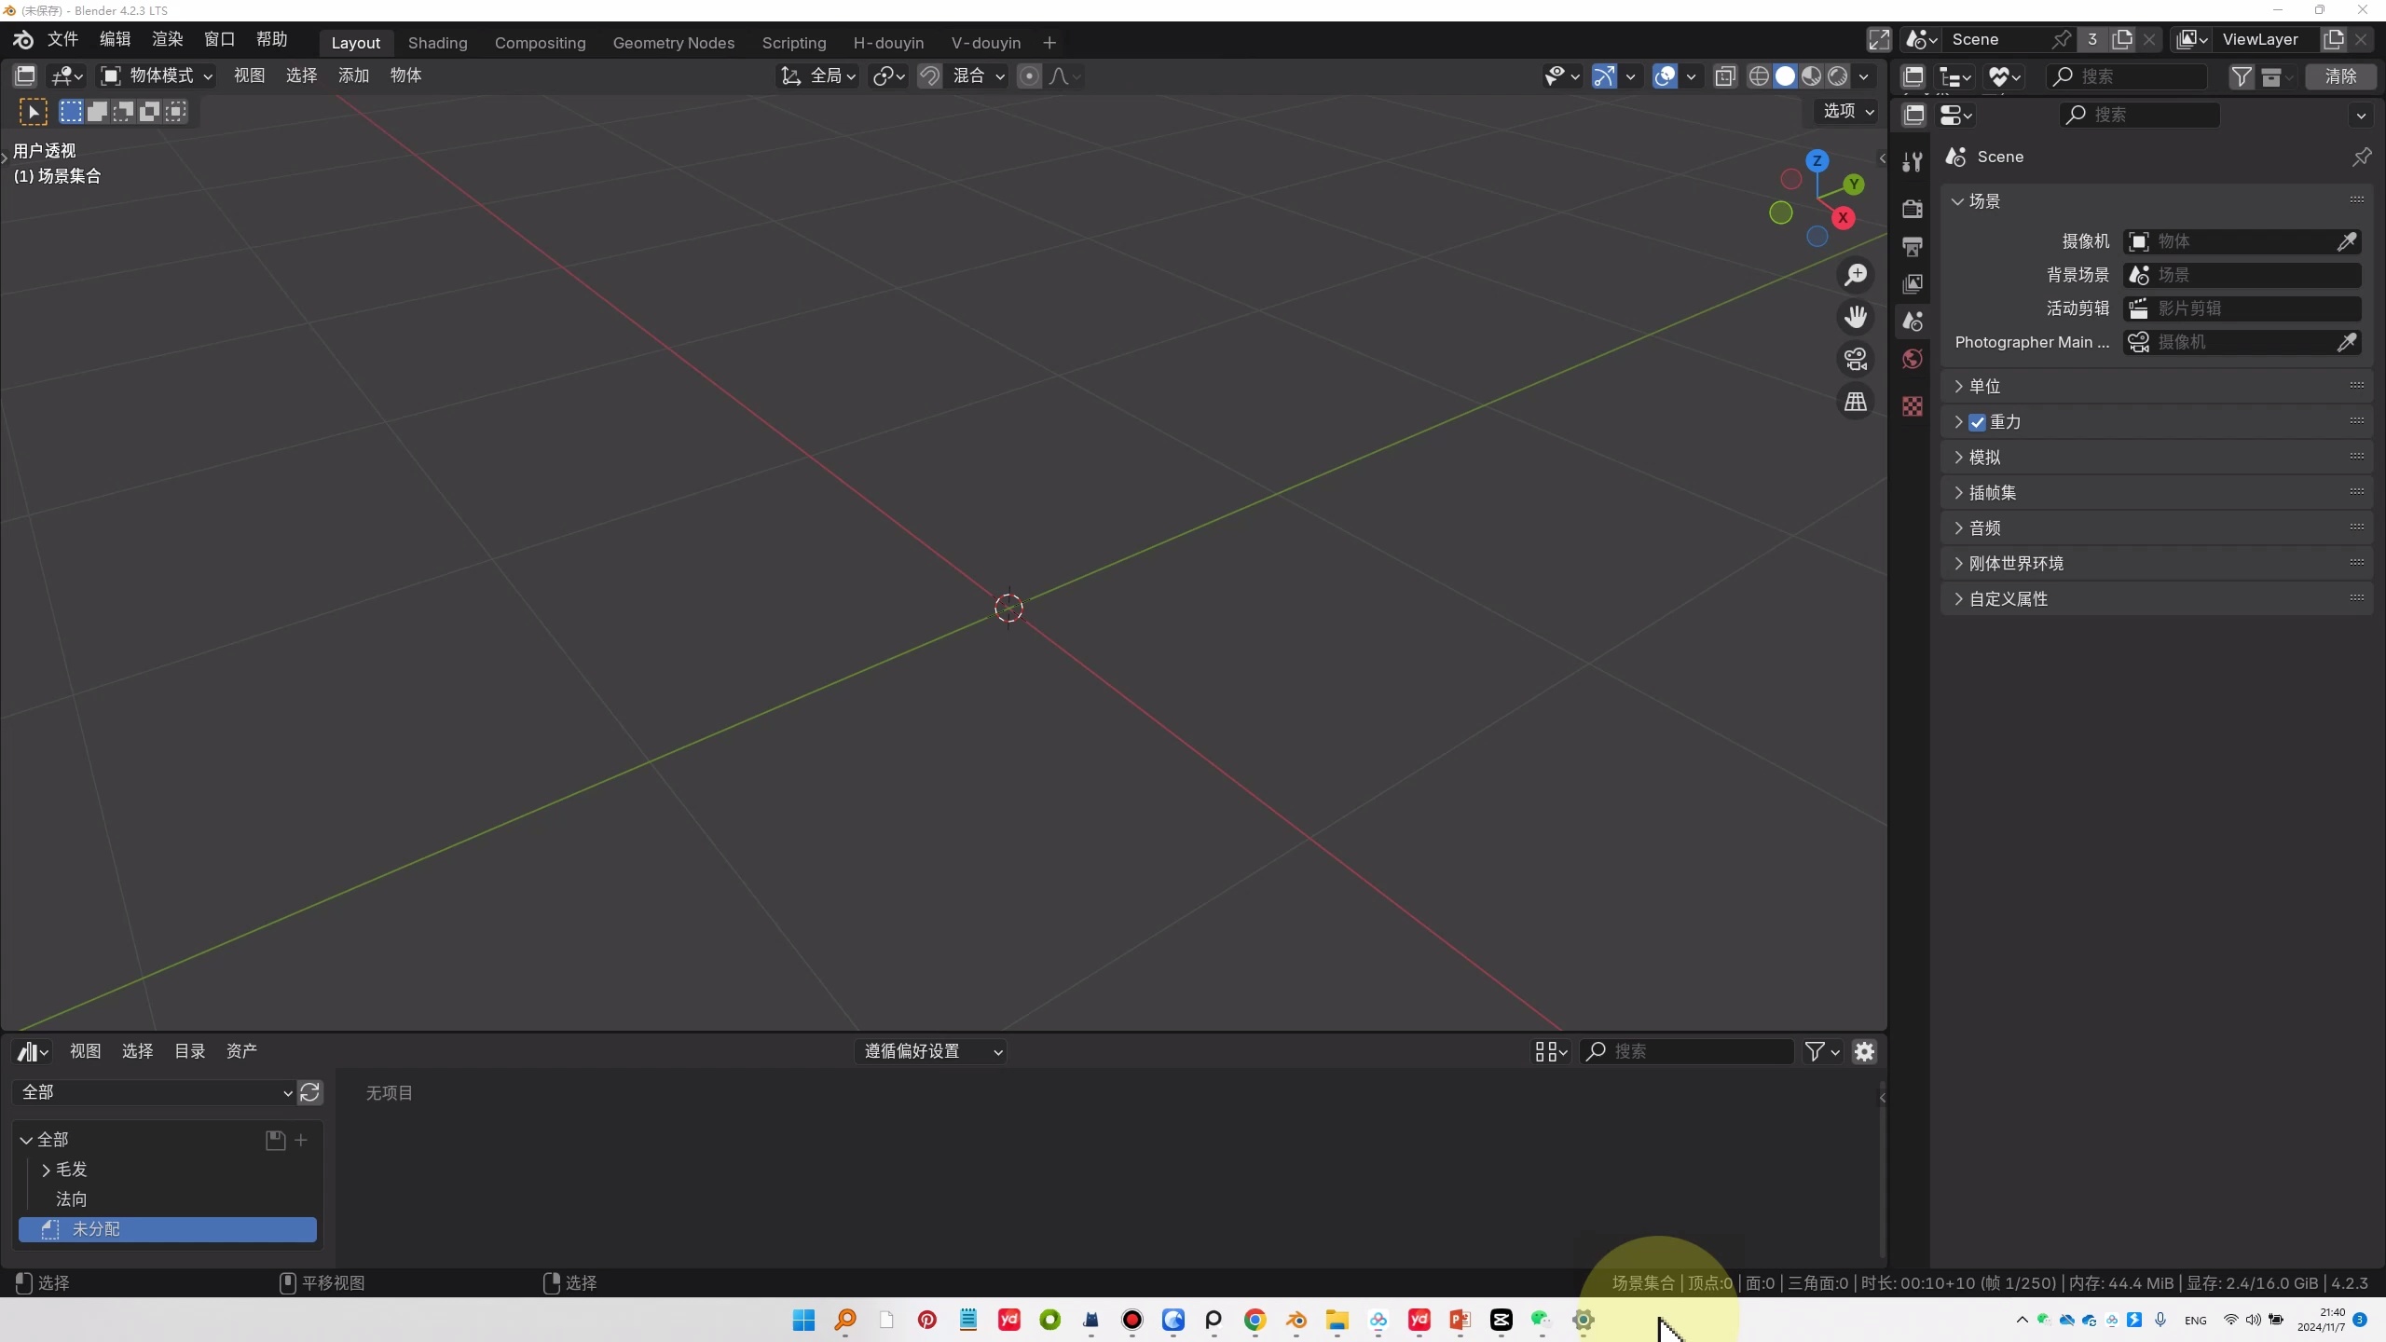The height and width of the screenshot is (1342, 2386).
Task: Open the asset library 全部 dropdown
Action: (x=155, y=1092)
